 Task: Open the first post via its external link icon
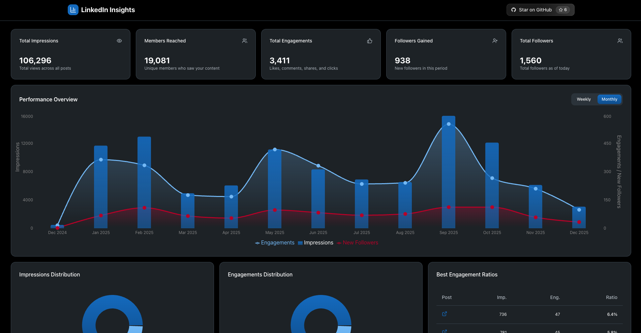coord(444,314)
